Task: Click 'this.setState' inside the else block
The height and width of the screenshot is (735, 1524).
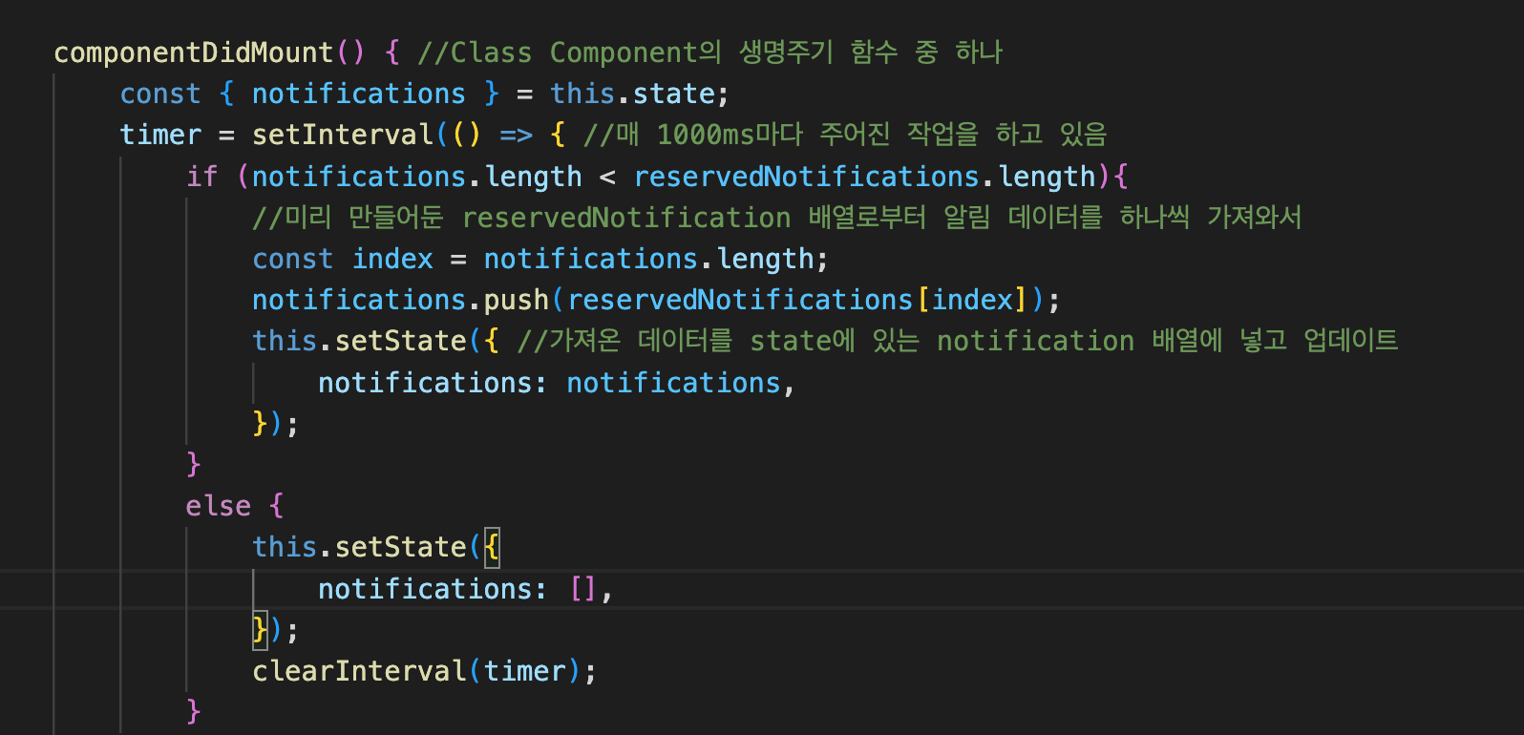Action: (x=360, y=547)
